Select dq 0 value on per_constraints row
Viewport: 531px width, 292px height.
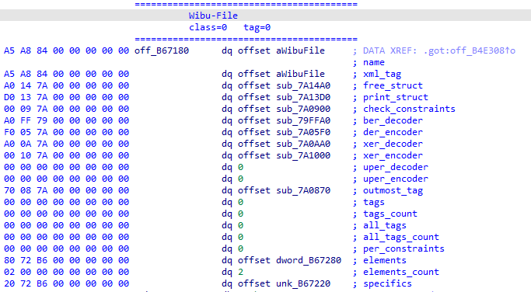[x=241, y=249]
